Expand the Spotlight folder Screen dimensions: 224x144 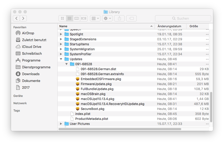tap(61, 34)
